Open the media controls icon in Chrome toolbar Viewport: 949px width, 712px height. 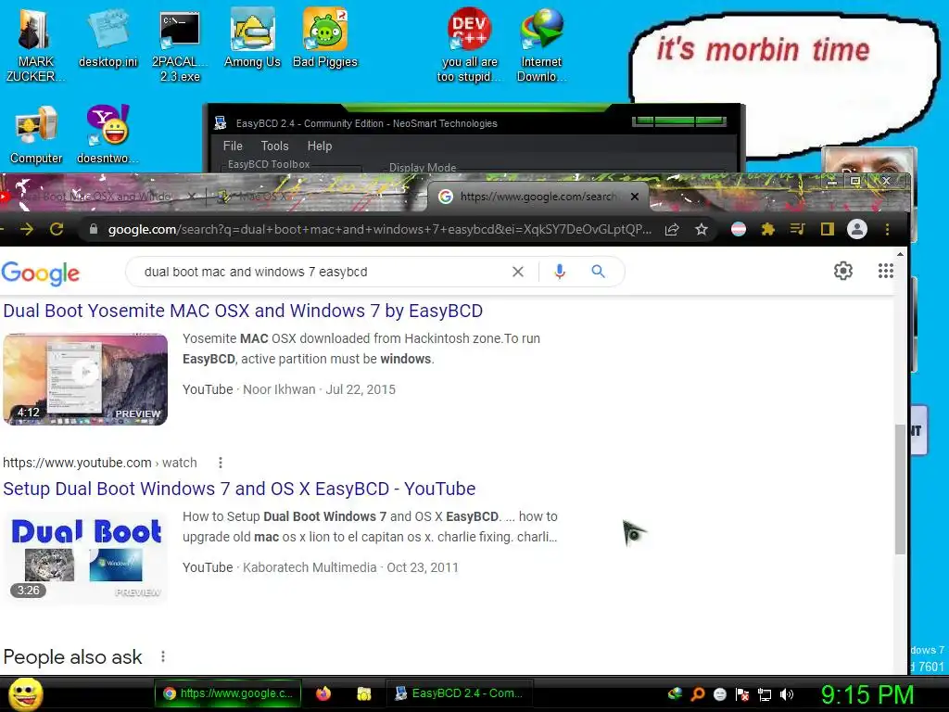coord(798,229)
